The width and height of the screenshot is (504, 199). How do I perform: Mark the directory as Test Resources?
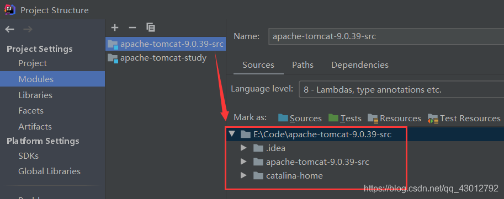coord(464,118)
